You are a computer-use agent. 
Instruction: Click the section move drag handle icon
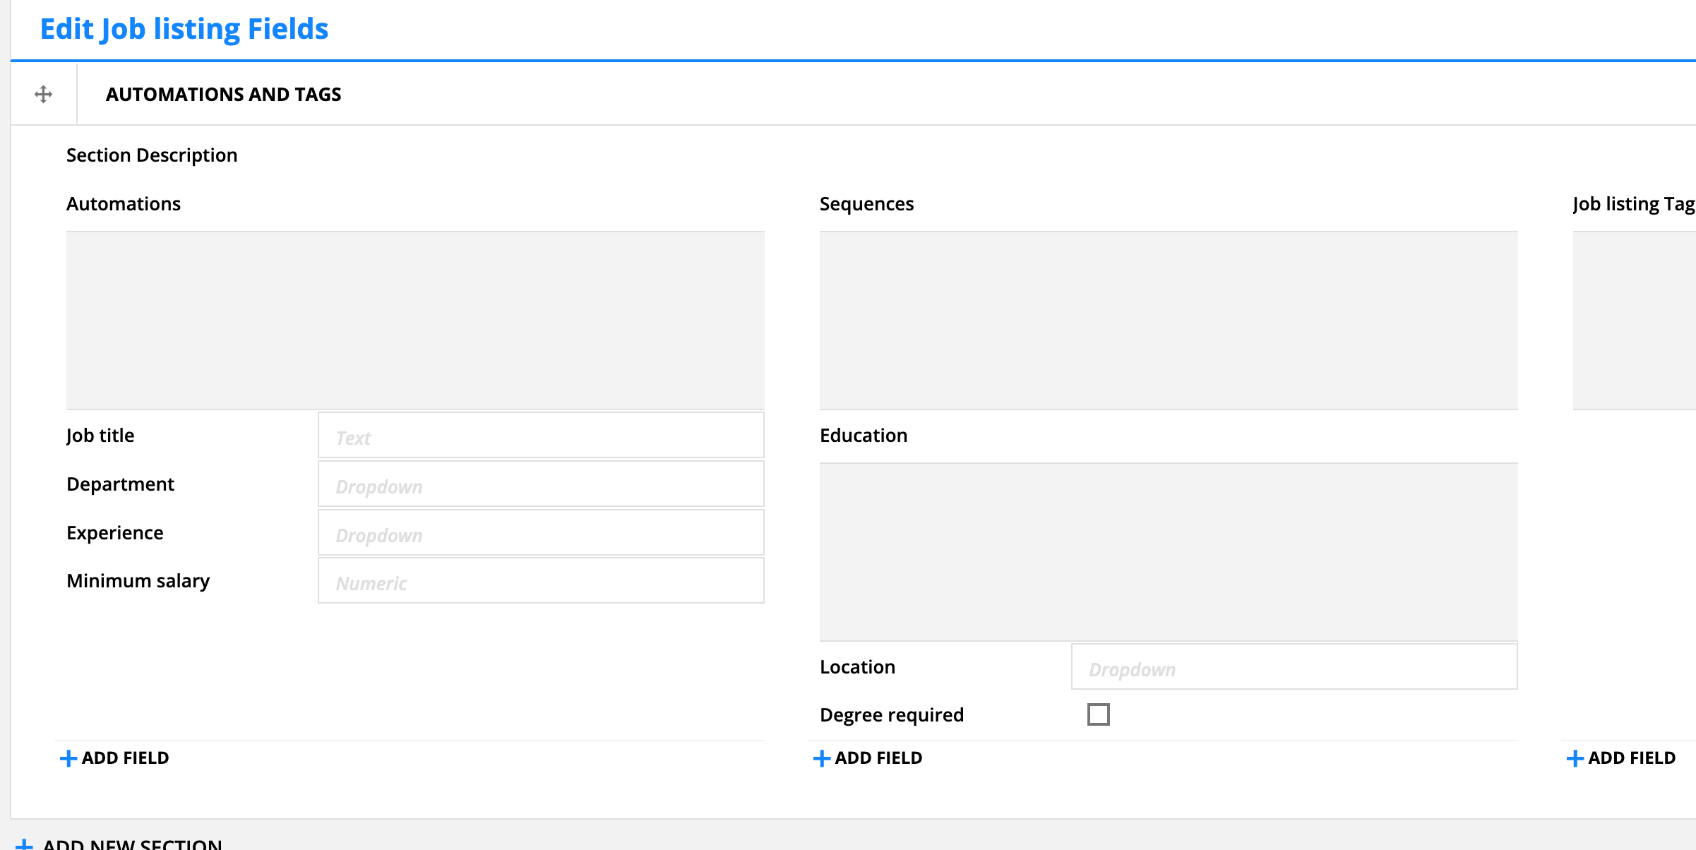click(x=43, y=94)
